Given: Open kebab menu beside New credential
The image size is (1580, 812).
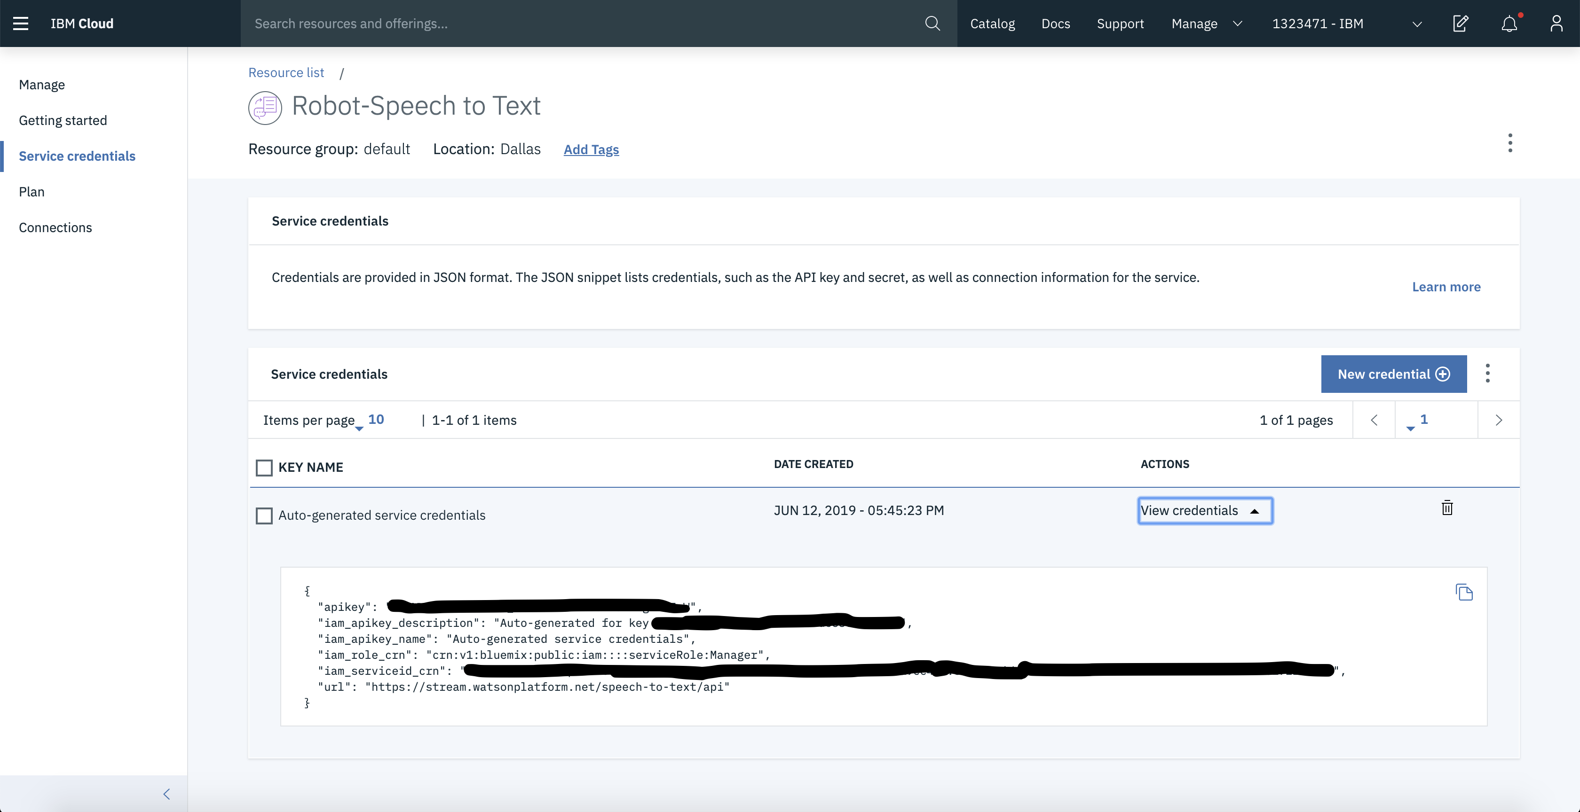Looking at the screenshot, I should (x=1487, y=373).
